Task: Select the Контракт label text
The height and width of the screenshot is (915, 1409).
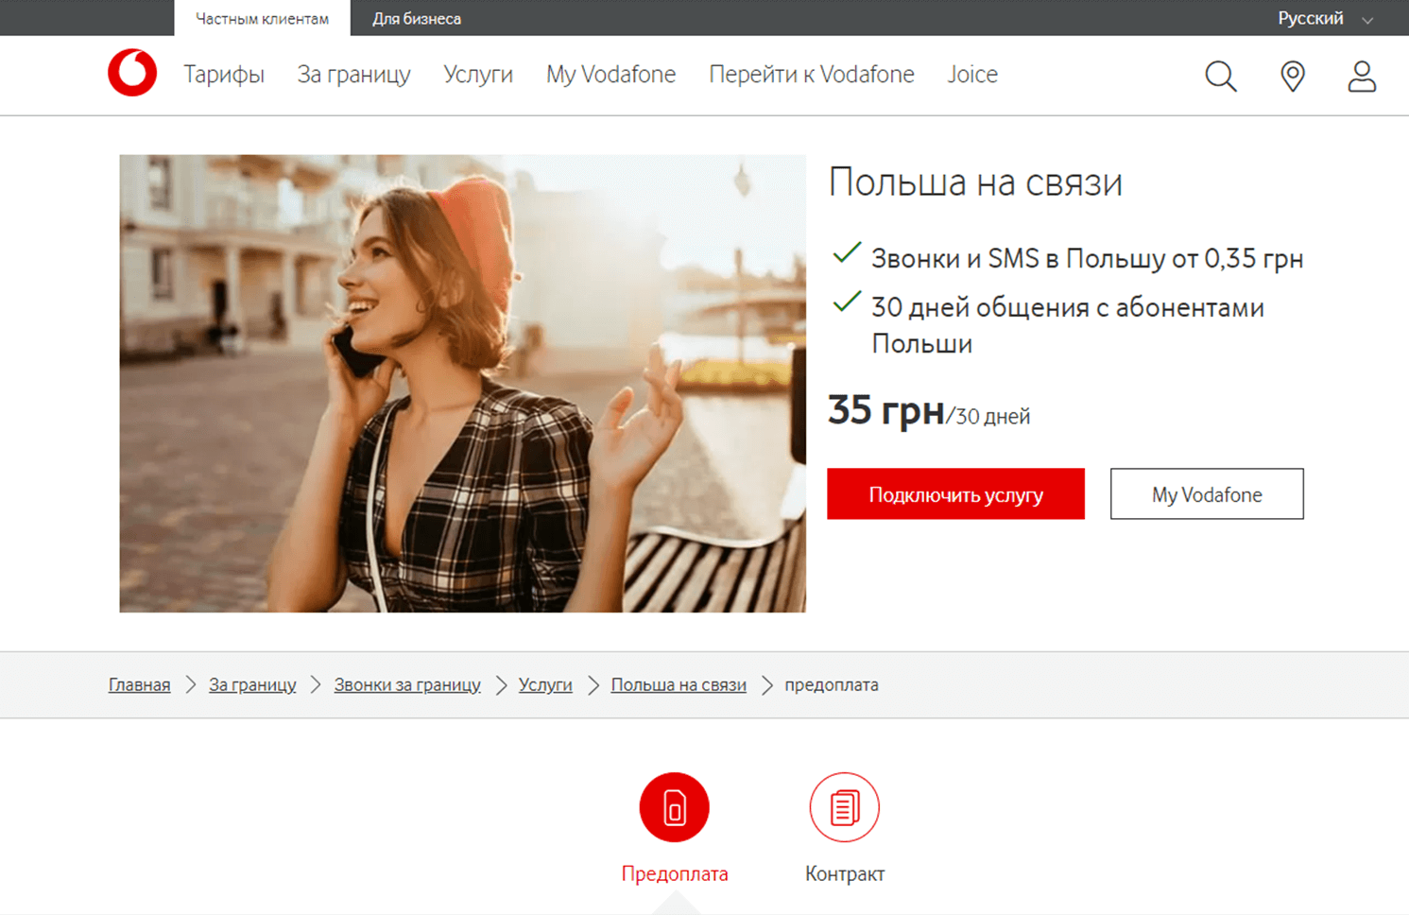Action: point(845,873)
